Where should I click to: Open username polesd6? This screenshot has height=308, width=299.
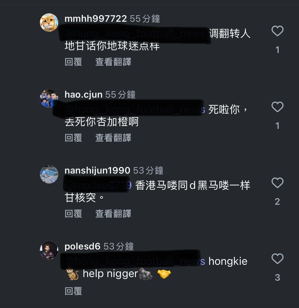click(x=82, y=246)
